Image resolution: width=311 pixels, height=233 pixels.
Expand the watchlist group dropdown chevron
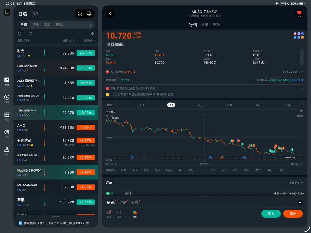[x=90, y=25]
